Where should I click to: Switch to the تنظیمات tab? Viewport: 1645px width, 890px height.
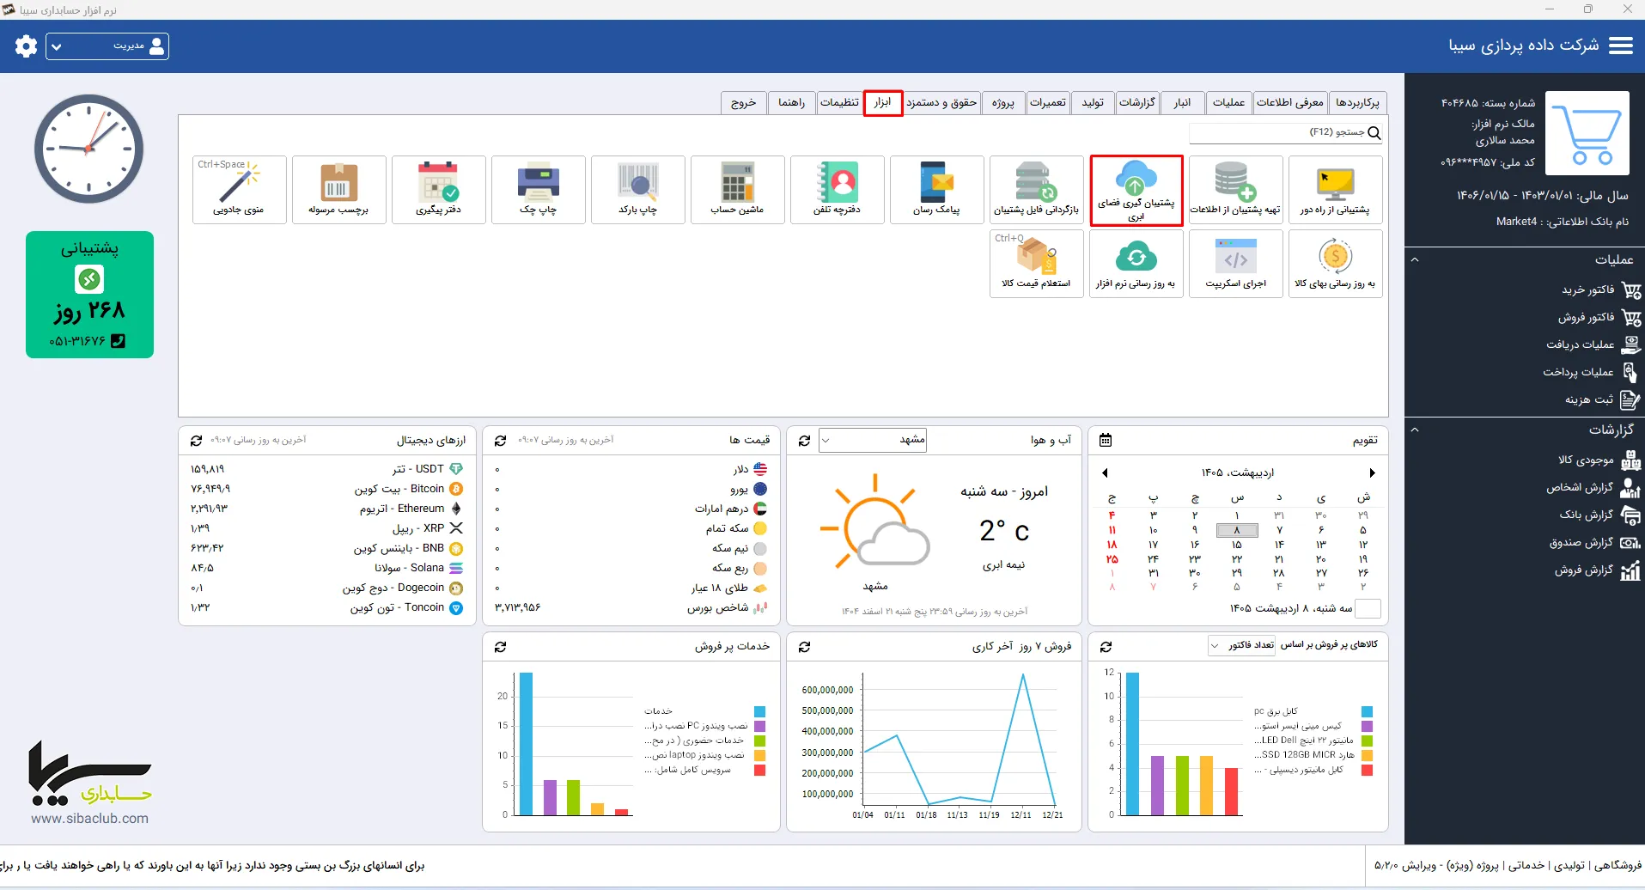(839, 103)
